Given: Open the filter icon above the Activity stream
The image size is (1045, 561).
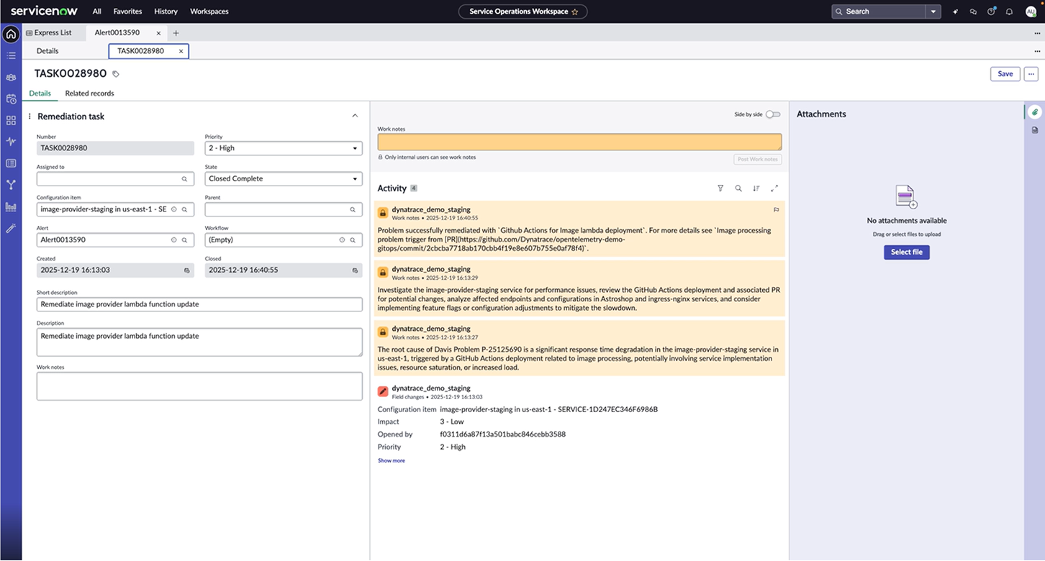Looking at the screenshot, I should pos(720,188).
